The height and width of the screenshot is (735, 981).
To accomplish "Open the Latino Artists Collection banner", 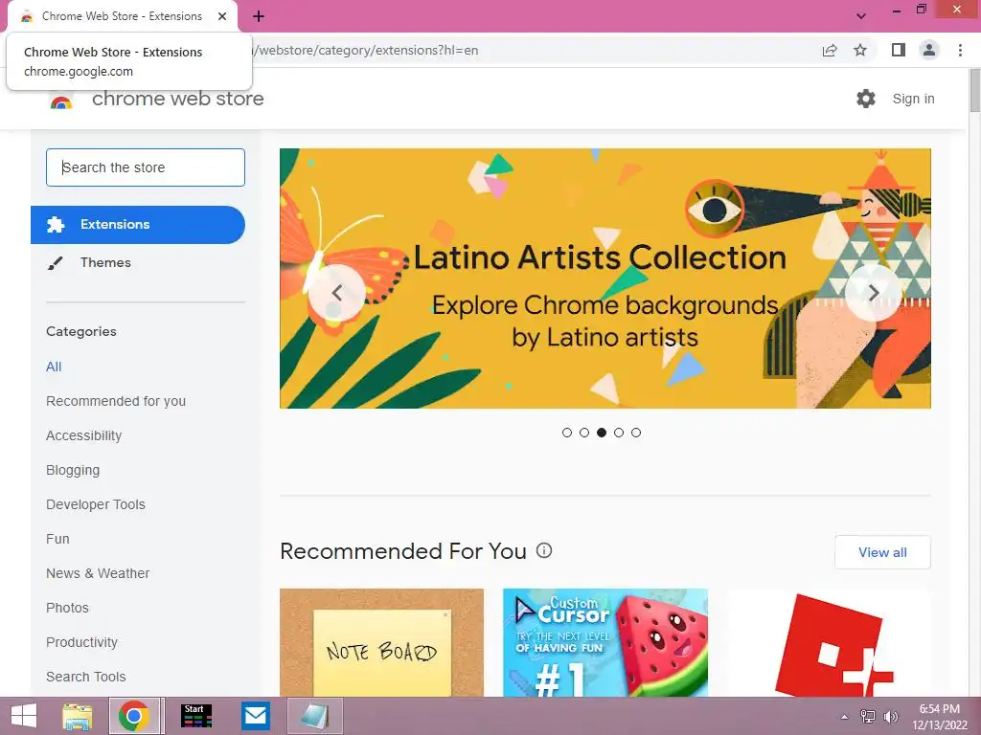I will [605, 278].
